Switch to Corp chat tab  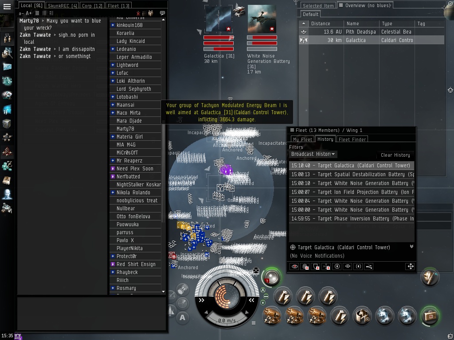pyautogui.click(x=92, y=5)
